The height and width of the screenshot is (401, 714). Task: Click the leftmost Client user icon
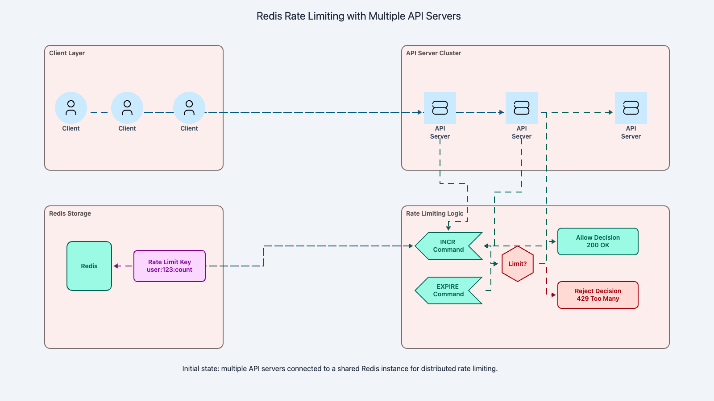[x=71, y=108]
